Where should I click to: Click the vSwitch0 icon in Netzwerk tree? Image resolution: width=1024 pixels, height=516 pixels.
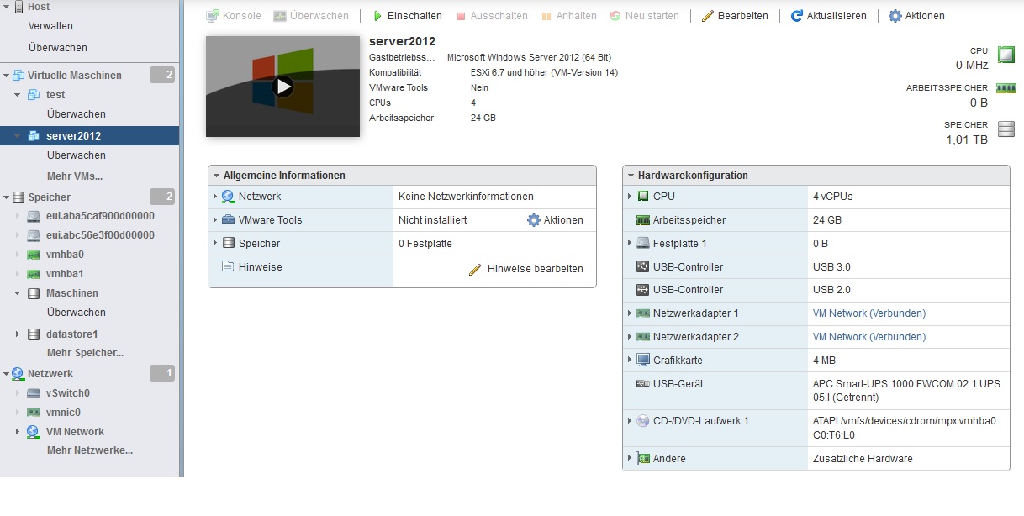34,393
